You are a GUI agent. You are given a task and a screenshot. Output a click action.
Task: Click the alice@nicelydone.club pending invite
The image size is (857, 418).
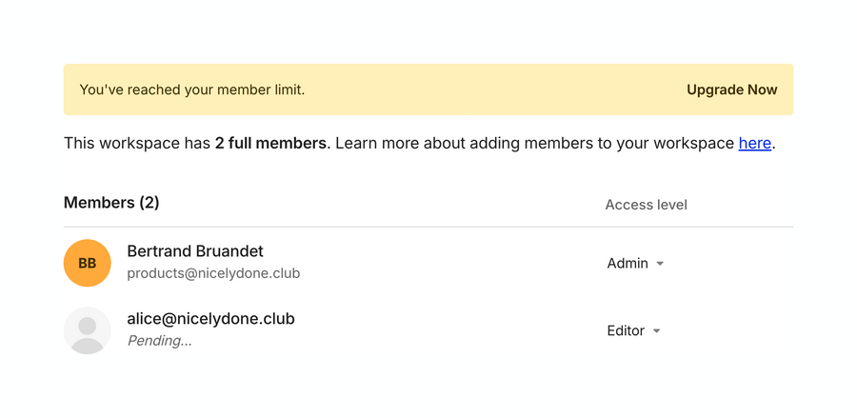(x=210, y=319)
